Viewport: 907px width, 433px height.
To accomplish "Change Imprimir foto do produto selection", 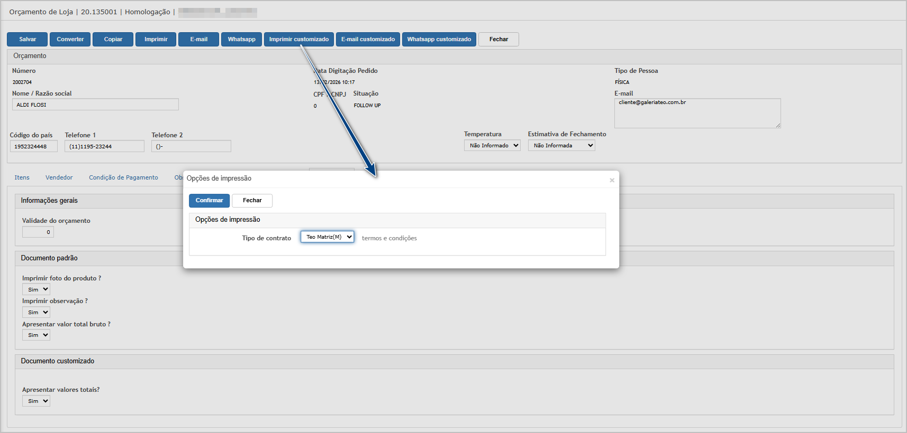I will [x=36, y=289].
